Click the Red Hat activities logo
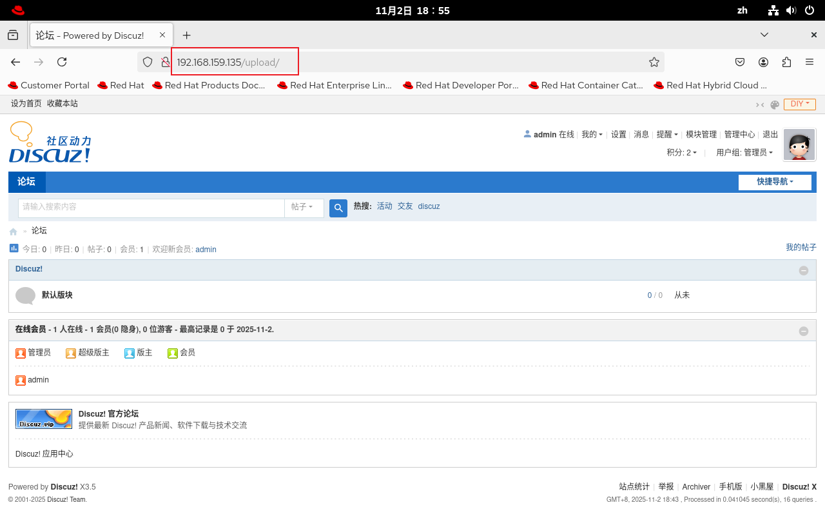The height and width of the screenshot is (516, 825). pos(18,10)
